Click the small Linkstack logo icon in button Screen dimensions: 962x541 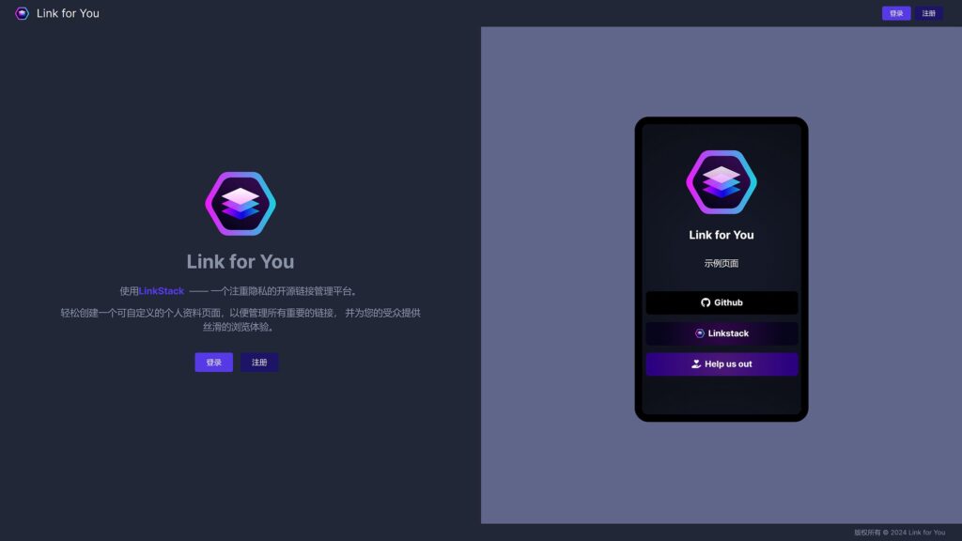click(699, 333)
